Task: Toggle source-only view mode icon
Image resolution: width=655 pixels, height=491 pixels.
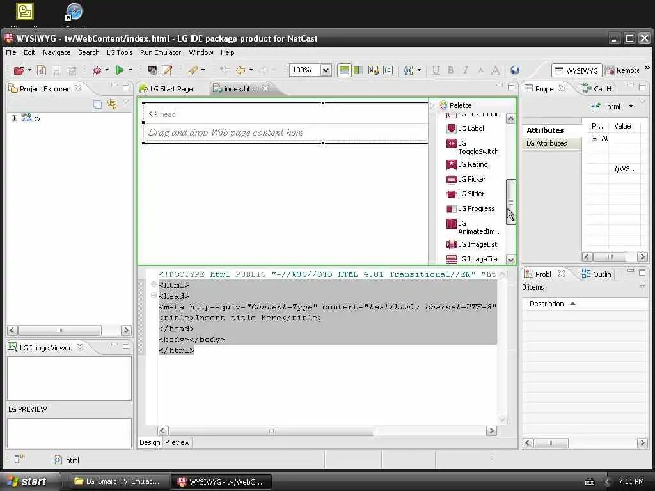Action: point(388,70)
